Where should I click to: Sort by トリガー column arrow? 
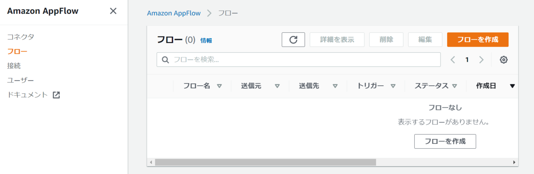[x=393, y=86]
